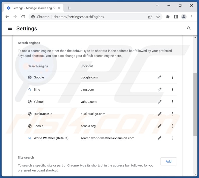This screenshot has height=178, width=199.
Task: Click the ecosia.org shortcut text
Action: (x=88, y=126)
